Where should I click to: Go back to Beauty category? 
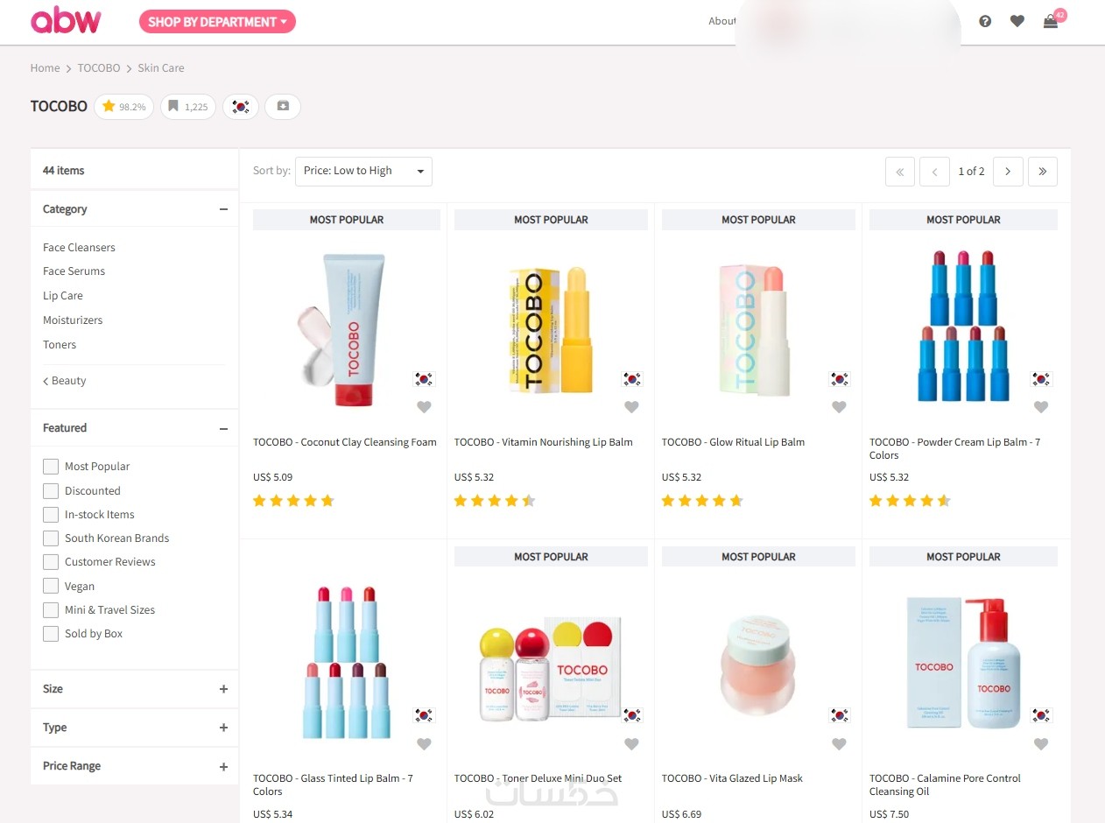click(x=65, y=381)
